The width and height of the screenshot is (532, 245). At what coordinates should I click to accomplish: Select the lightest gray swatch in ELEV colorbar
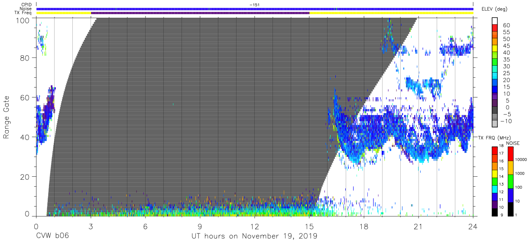tap(496, 124)
